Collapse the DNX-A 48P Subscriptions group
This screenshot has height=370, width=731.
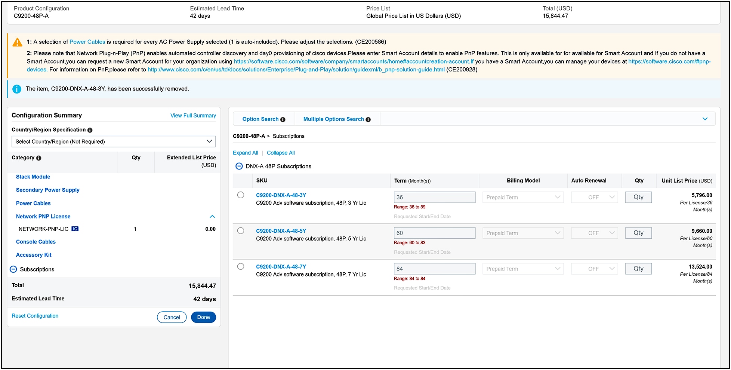tap(239, 166)
